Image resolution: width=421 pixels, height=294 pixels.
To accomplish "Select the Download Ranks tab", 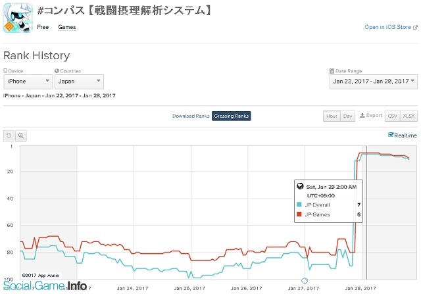I will pos(191,116).
